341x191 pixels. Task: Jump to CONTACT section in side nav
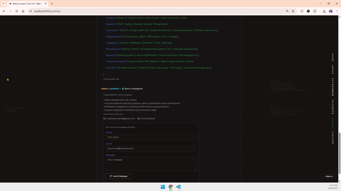pos(332,138)
